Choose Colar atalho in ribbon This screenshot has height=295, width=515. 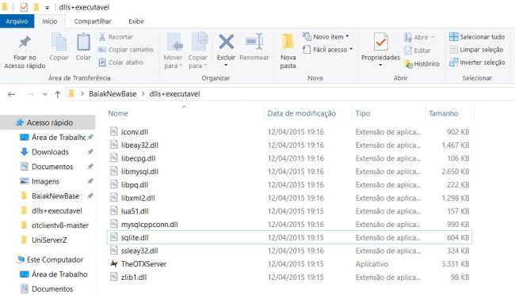coord(121,62)
